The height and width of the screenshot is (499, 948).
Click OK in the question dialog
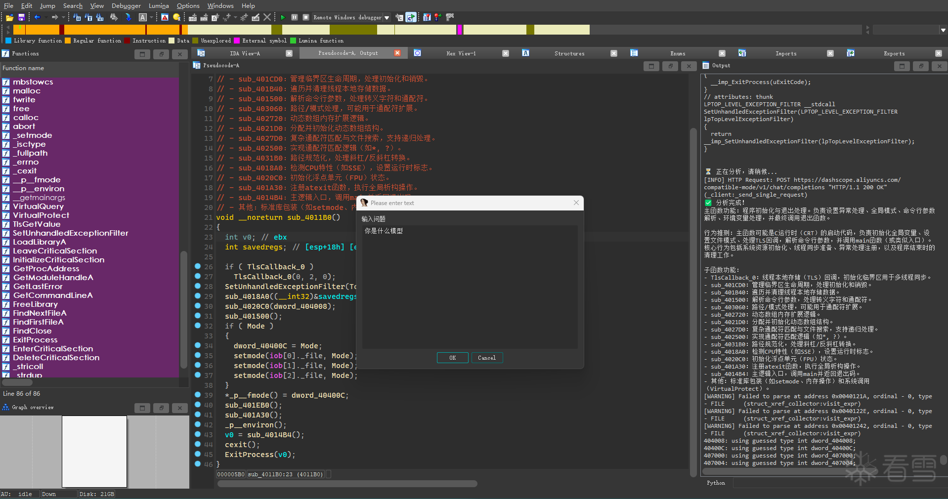pos(452,358)
